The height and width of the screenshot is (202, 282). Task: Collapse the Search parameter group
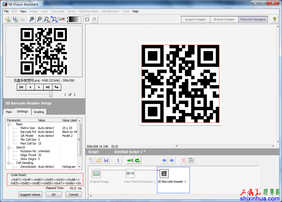point(9,148)
